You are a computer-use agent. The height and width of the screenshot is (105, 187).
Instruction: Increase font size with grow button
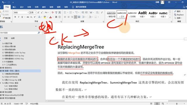(x=38, y=13)
